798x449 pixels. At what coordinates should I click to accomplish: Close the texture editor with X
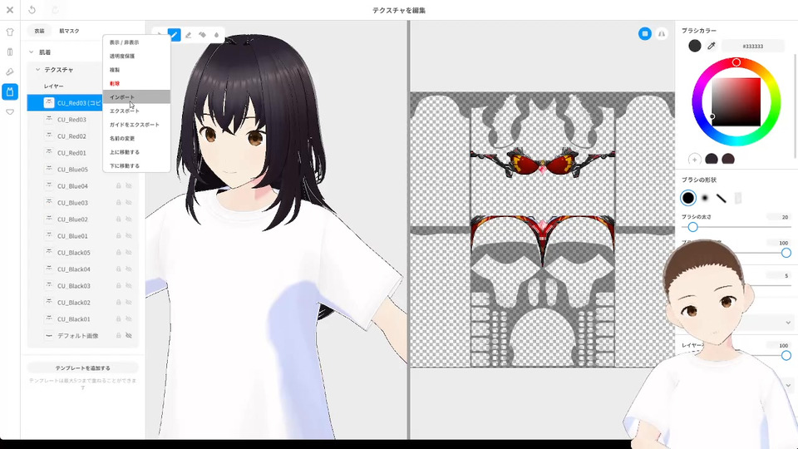(x=10, y=10)
